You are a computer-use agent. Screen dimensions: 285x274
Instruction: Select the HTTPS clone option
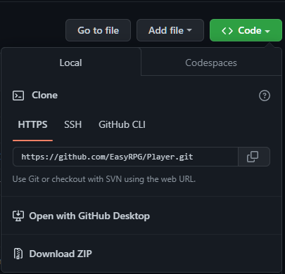pyautogui.click(x=32, y=124)
